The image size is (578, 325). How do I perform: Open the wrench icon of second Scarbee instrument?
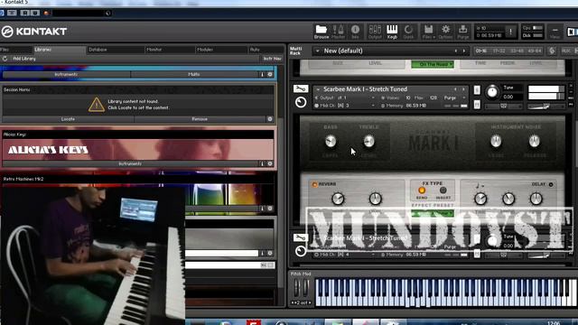click(x=301, y=237)
